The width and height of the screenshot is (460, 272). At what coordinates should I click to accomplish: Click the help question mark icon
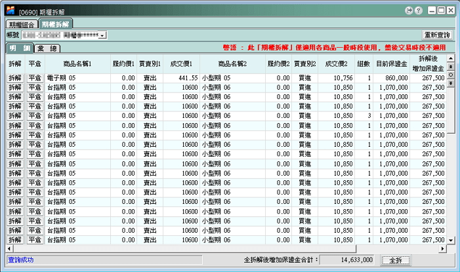click(x=419, y=10)
